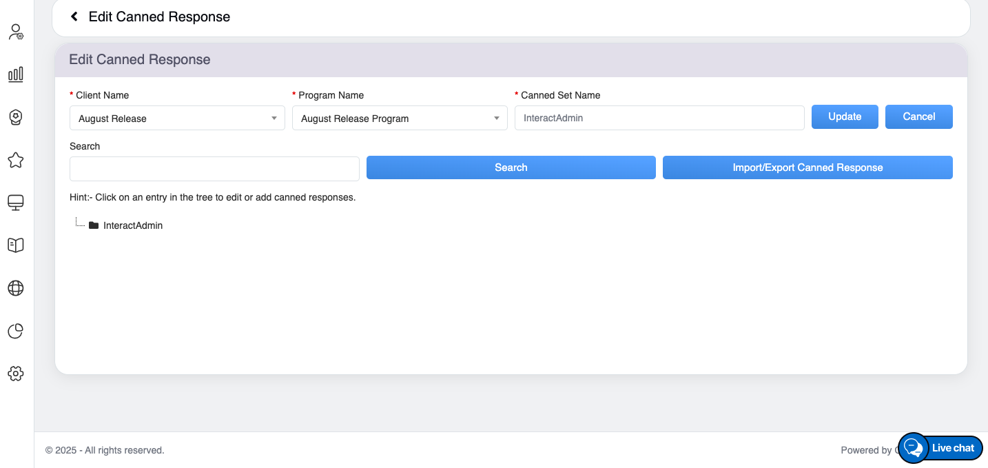Click the agent headset icon in sidebar
Viewport: 988px width, 468px height.
pyautogui.click(x=16, y=117)
